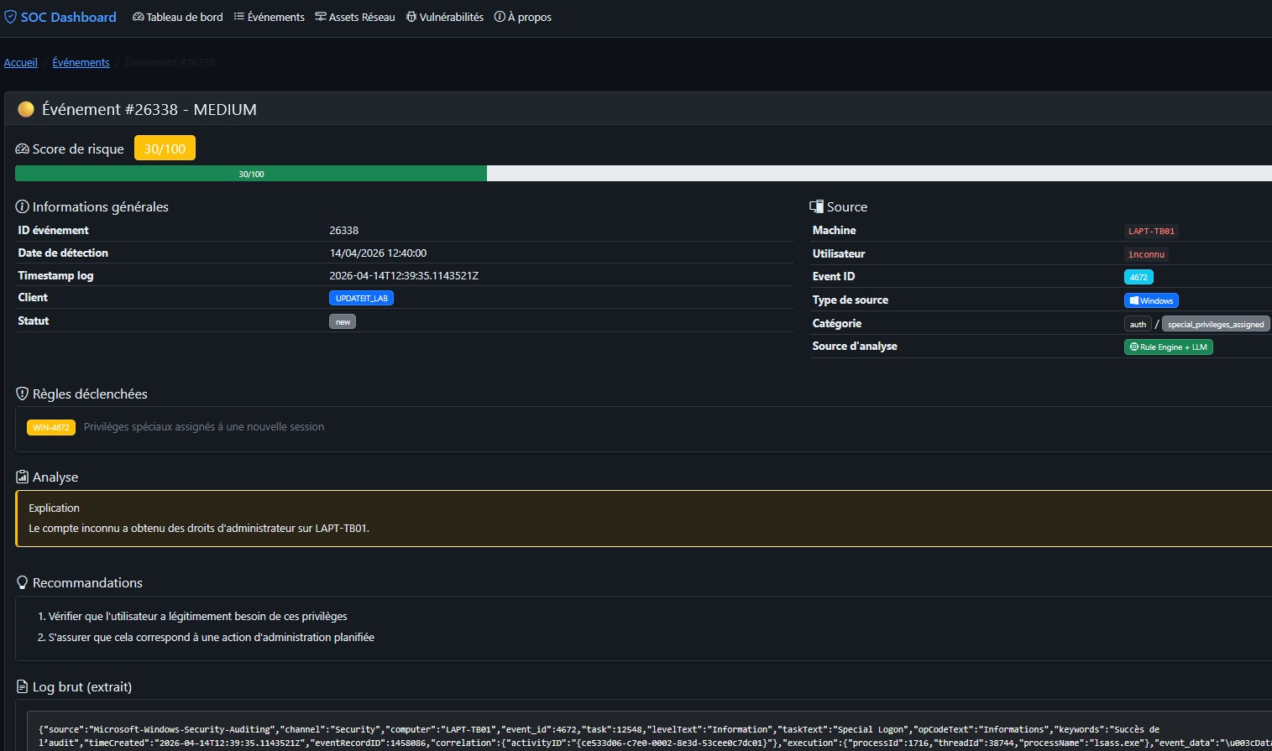The height and width of the screenshot is (751, 1272).
Task: Click the 'auth' category badge
Action: pos(1138,324)
